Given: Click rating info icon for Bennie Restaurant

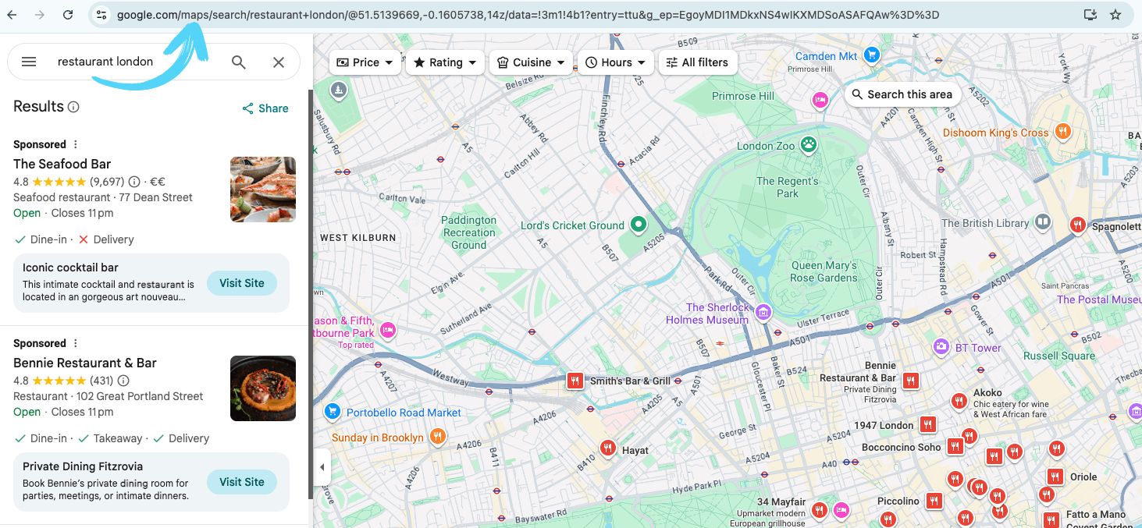Looking at the screenshot, I should click(123, 381).
